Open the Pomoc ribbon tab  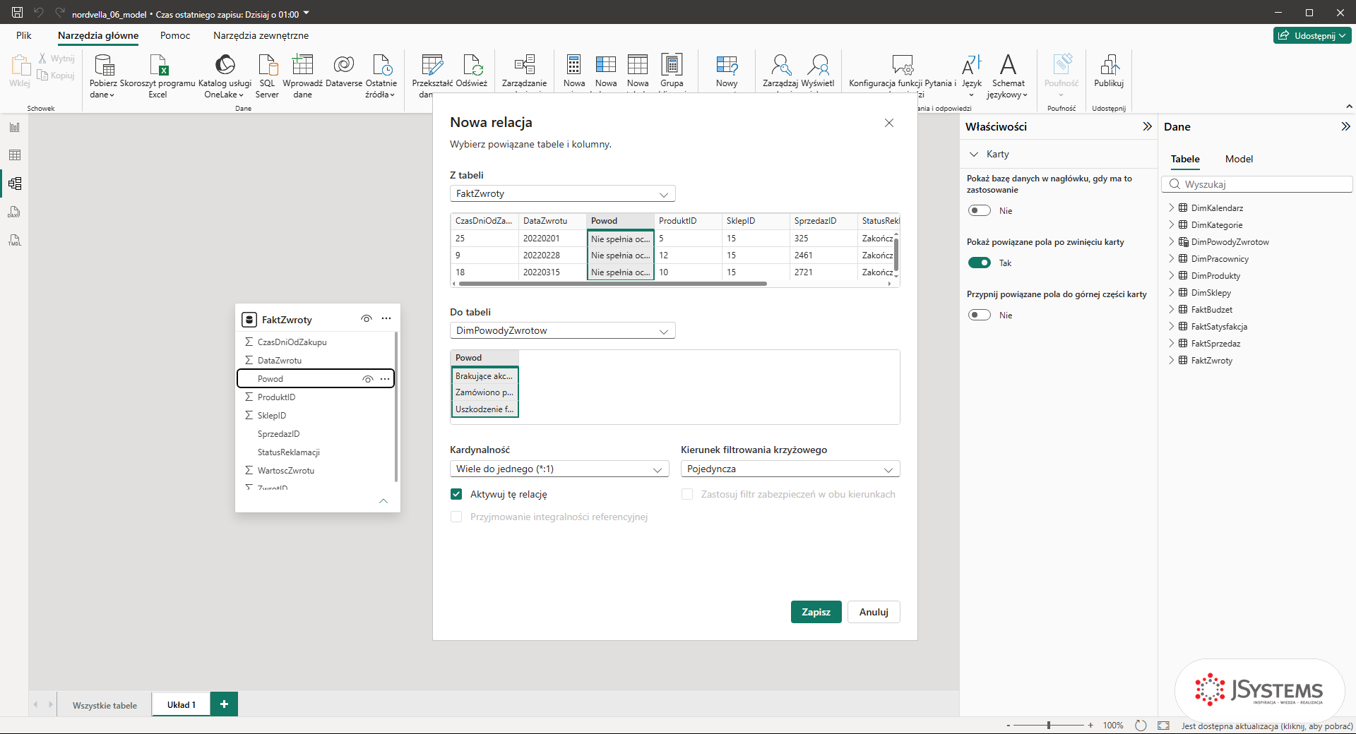[x=175, y=35]
